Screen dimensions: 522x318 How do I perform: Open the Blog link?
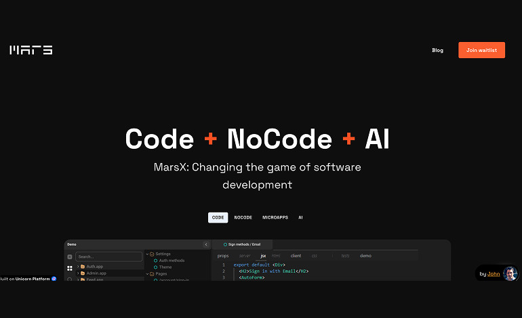(437, 50)
